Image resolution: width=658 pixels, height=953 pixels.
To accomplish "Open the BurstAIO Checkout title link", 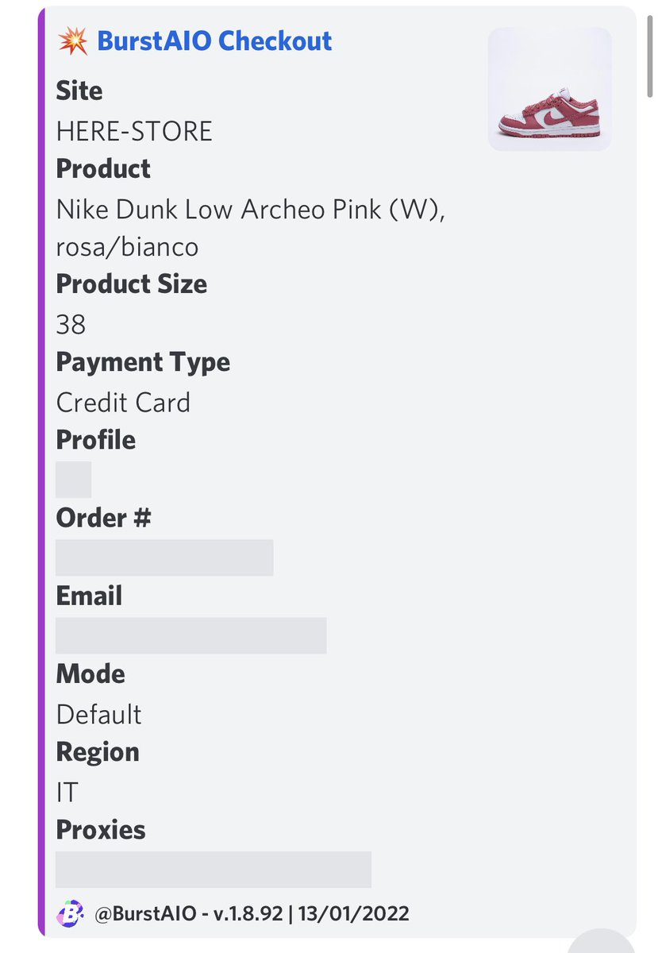I will point(214,41).
